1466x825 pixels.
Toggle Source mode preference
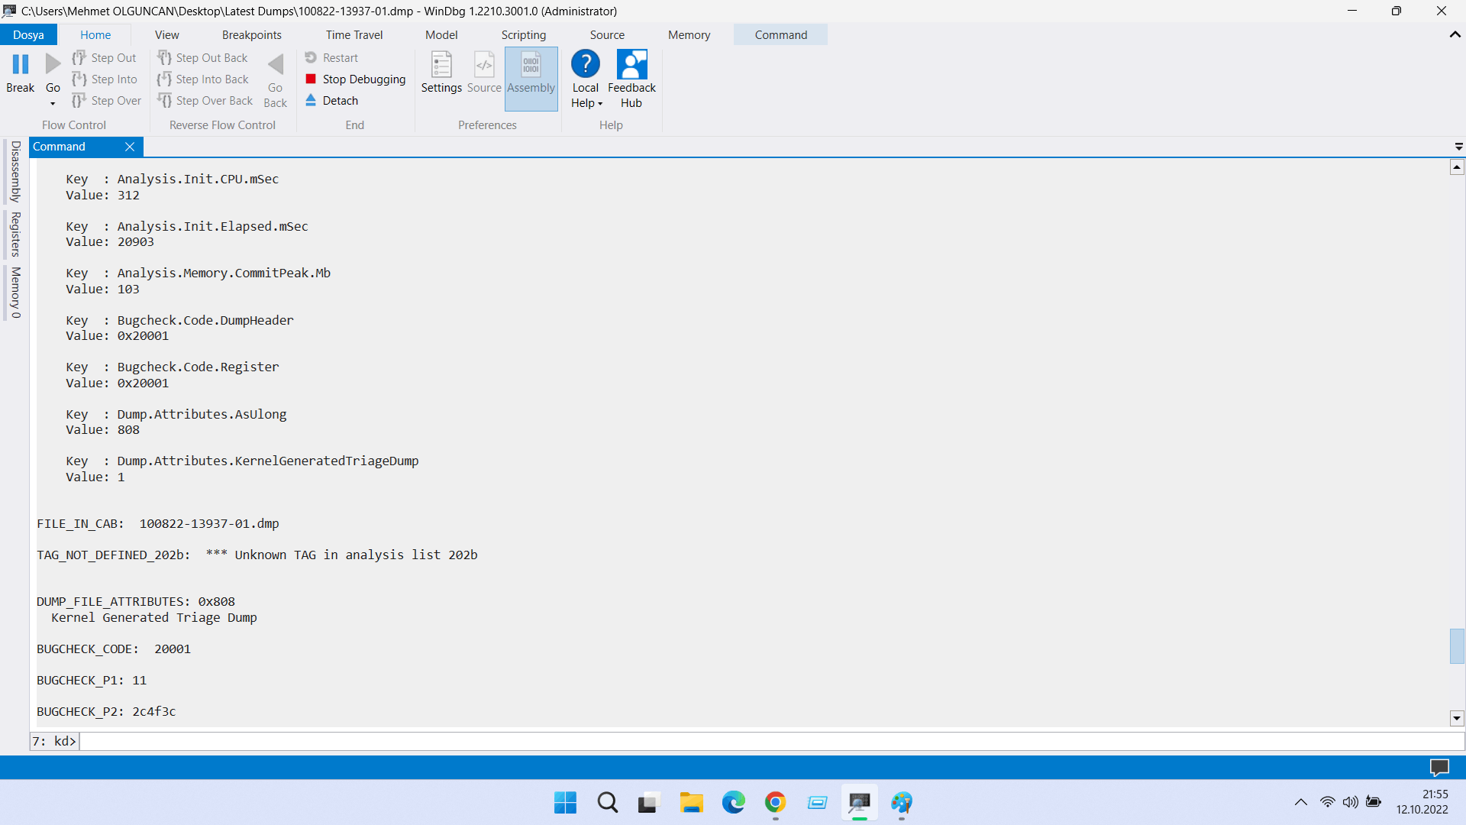tap(484, 73)
